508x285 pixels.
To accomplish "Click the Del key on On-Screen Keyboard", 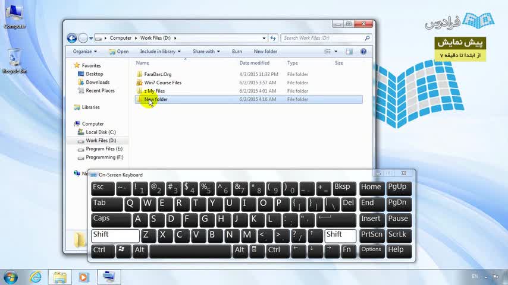I will 349,204.
